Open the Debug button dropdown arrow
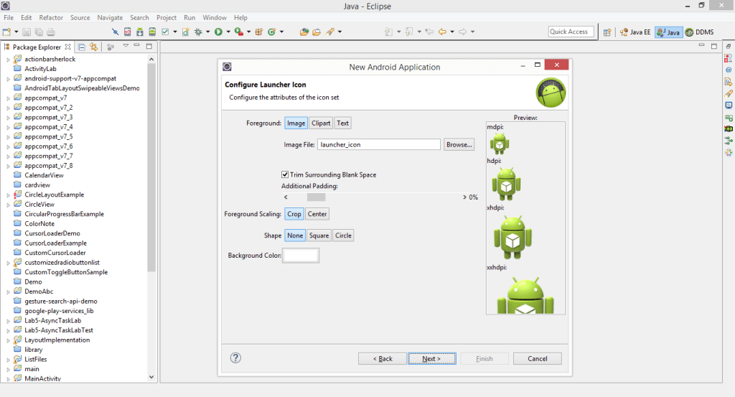 207,32
